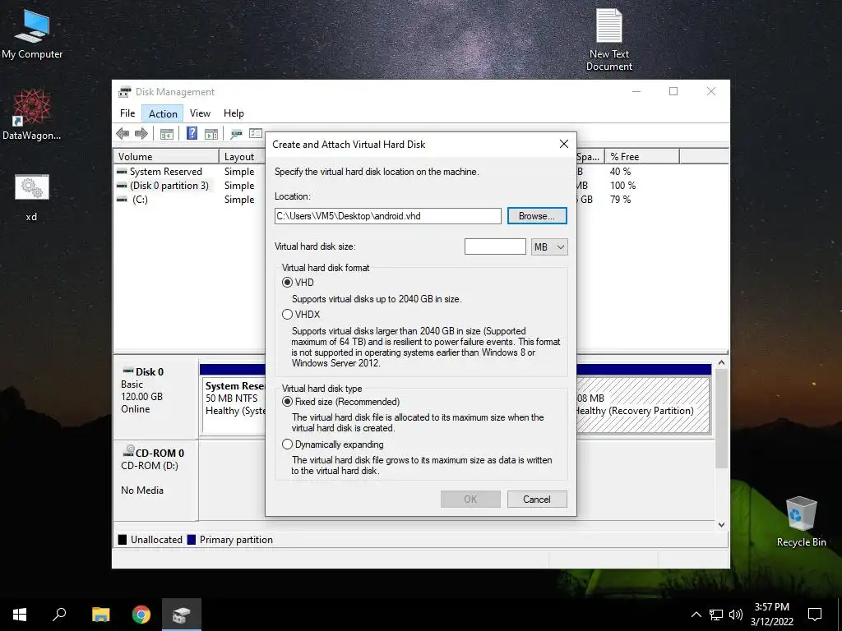Open the volume speaker tray icon
This screenshot has height=631, width=842.
(x=736, y=615)
